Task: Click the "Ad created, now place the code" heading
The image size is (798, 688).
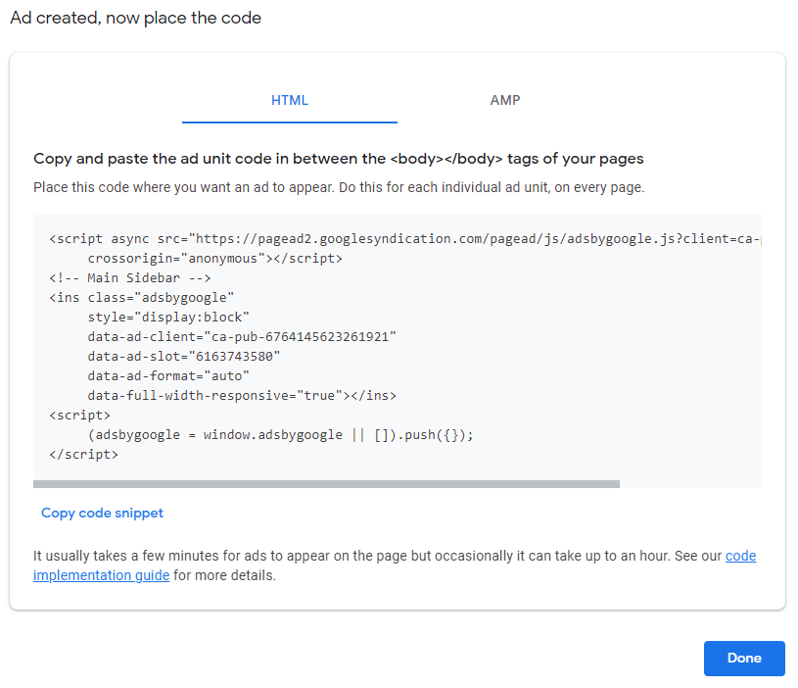Action: [136, 18]
